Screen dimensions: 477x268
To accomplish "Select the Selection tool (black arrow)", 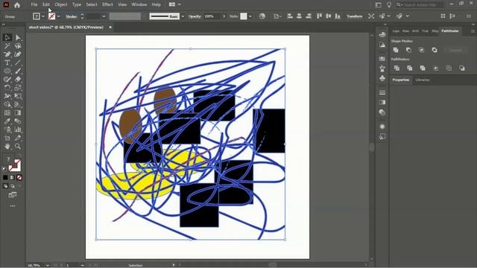I will click(x=7, y=37).
